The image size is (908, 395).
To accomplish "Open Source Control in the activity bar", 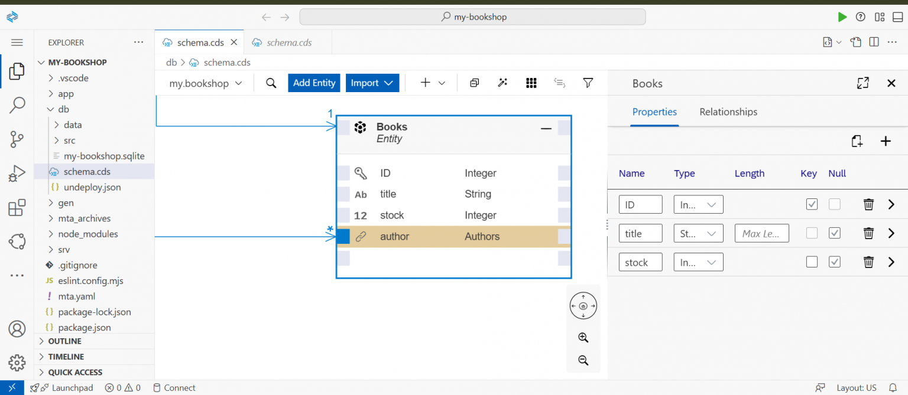I will point(17,139).
